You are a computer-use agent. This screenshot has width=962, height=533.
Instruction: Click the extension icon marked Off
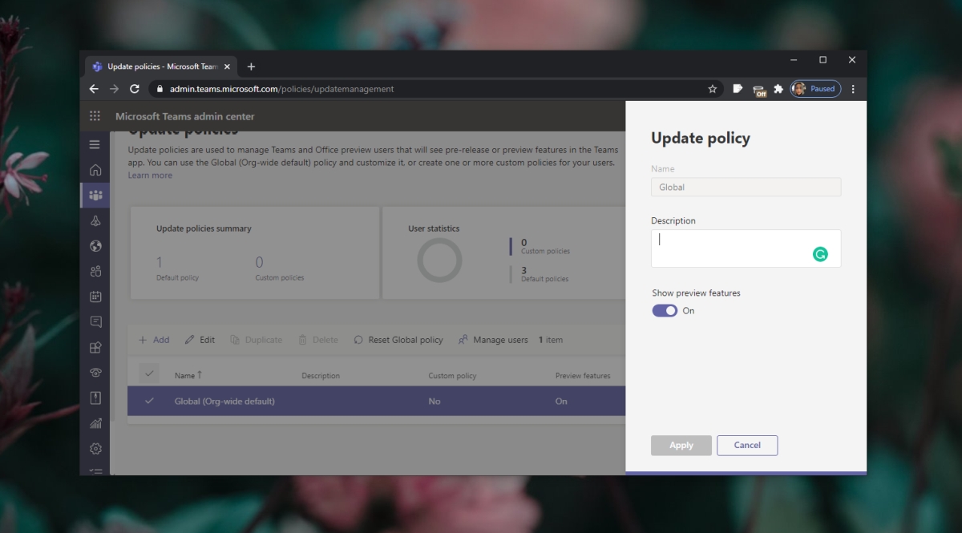click(x=759, y=90)
